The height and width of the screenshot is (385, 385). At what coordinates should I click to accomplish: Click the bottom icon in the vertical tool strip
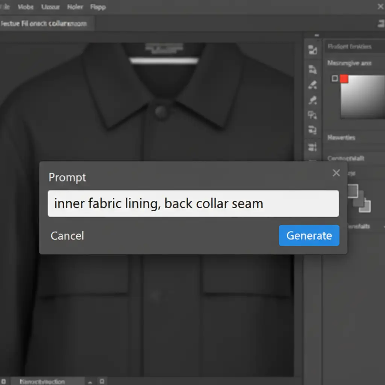(x=312, y=147)
